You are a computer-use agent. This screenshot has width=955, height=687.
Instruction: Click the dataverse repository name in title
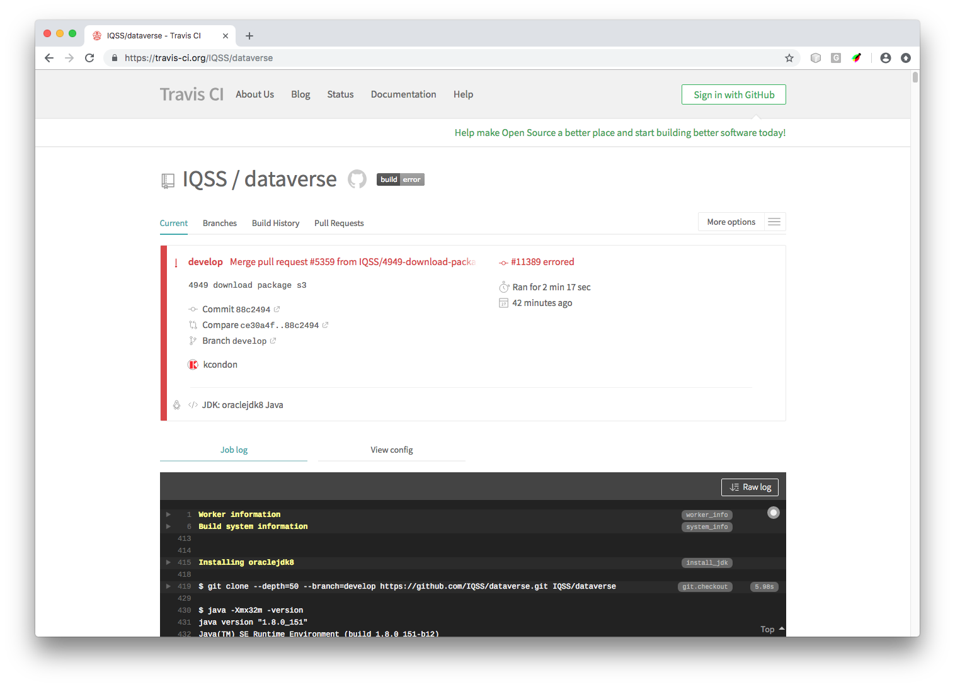(290, 179)
